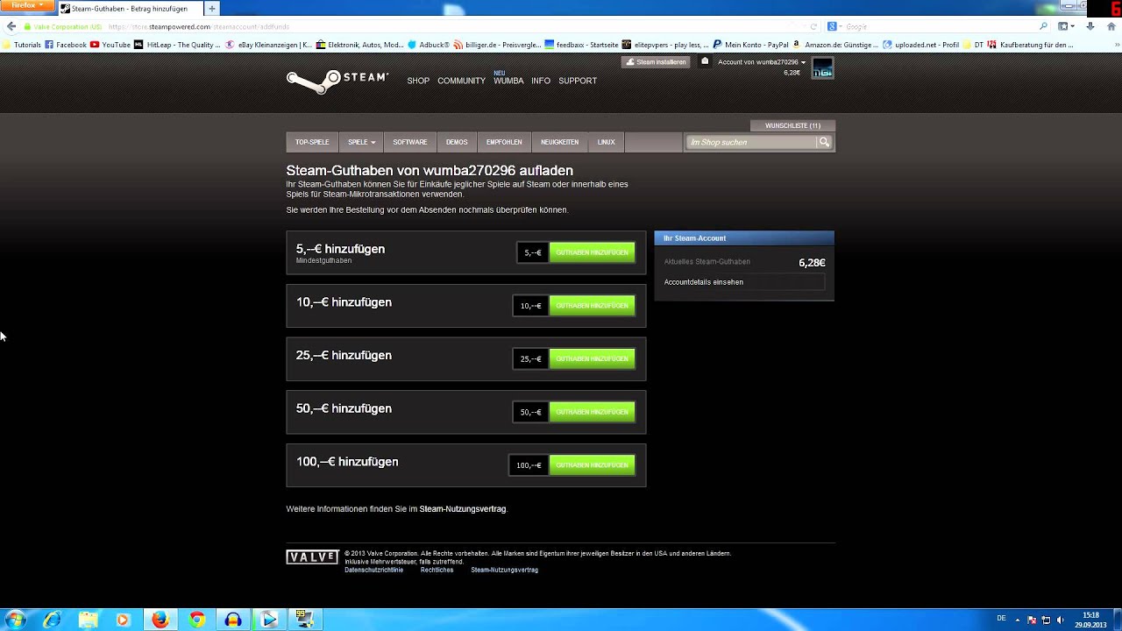
Task: Click the Firefox downloads arrow icon
Action: (1090, 26)
